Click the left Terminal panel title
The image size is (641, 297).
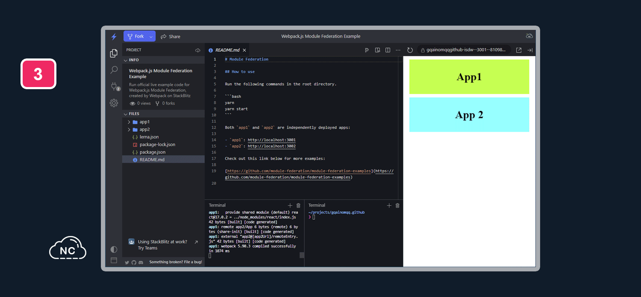tap(217, 205)
